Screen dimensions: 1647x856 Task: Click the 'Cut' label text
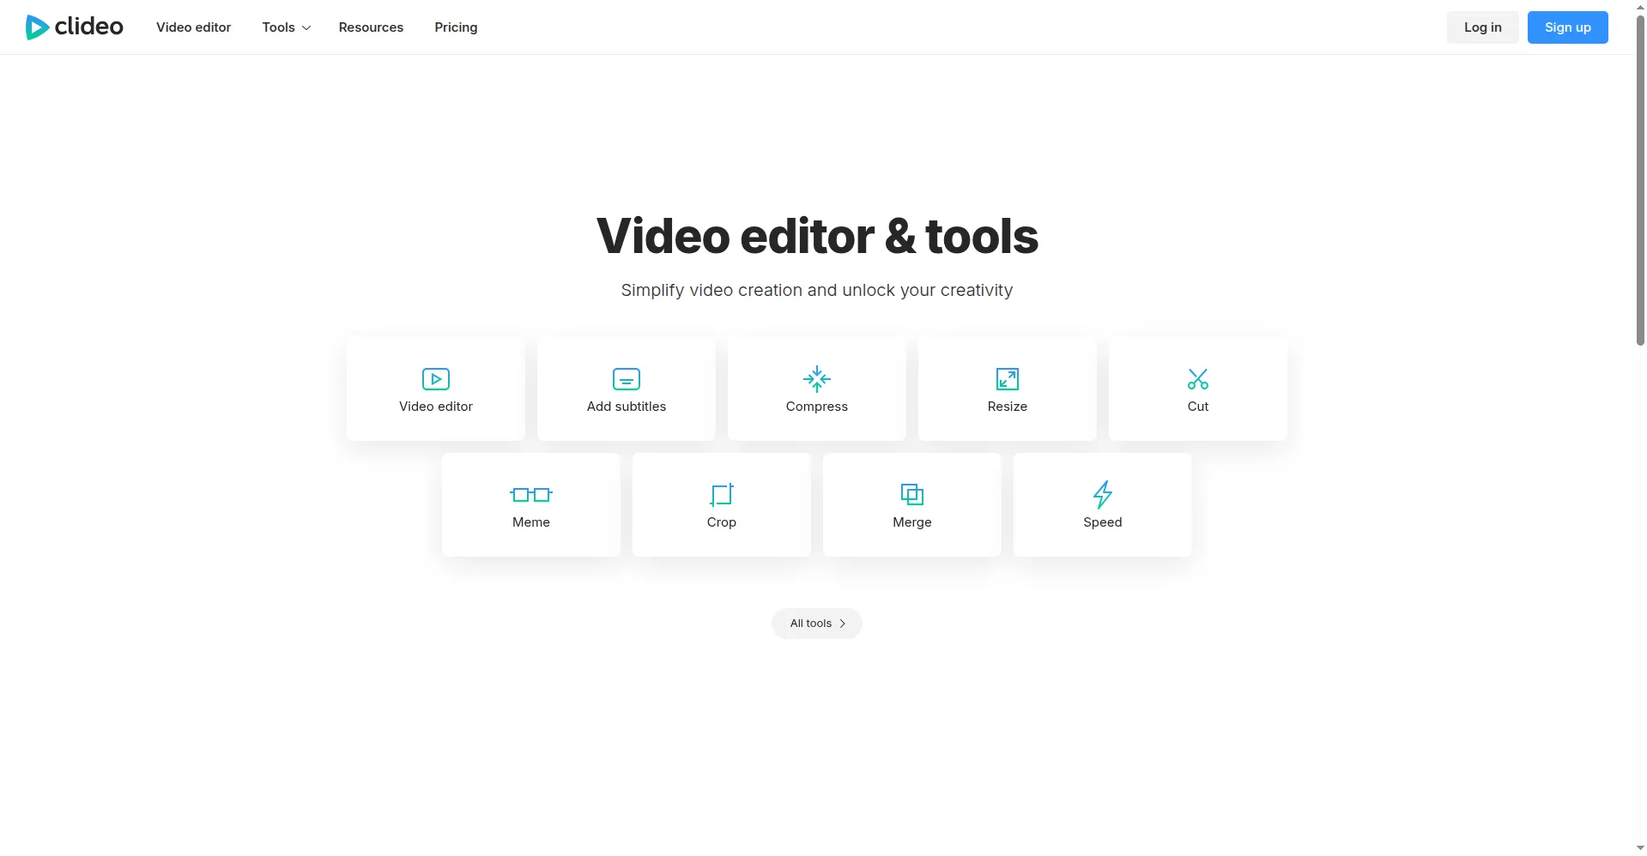click(x=1198, y=407)
